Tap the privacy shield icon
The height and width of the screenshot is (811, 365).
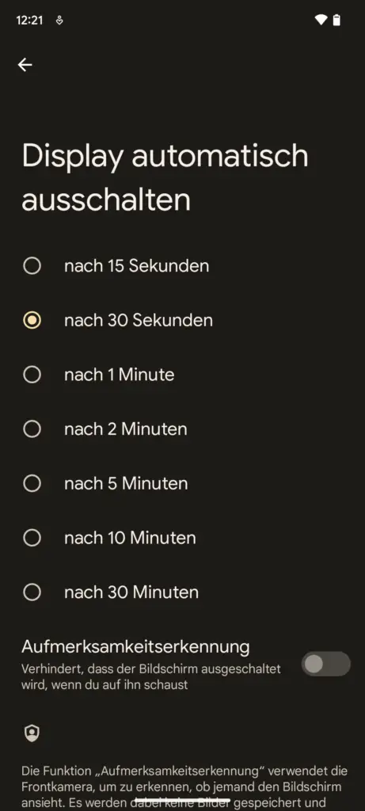click(x=32, y=733)
